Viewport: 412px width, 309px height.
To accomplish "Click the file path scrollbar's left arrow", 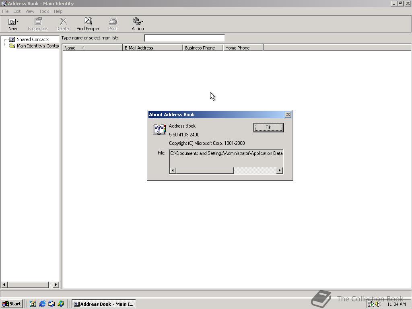I will [173, 171].
